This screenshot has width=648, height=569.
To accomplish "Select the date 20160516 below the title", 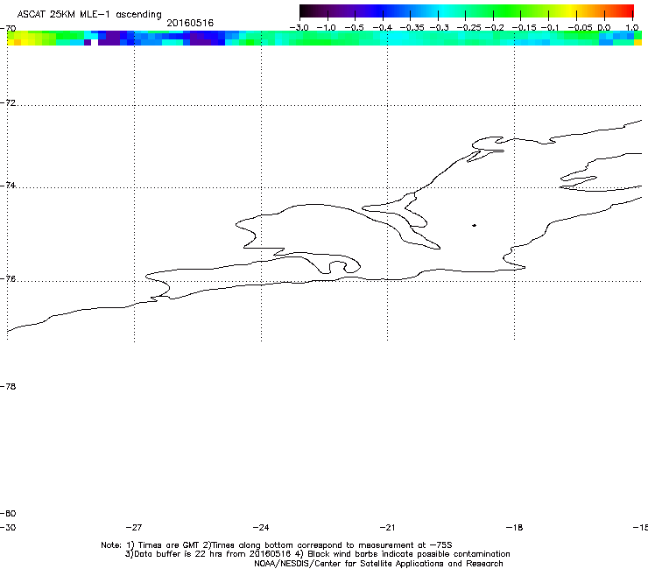I will (x=190, y=23).
